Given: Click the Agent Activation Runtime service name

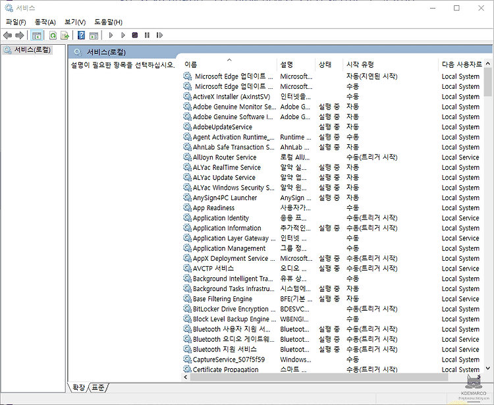Looking at the screenshot, I should coord(234,137).
